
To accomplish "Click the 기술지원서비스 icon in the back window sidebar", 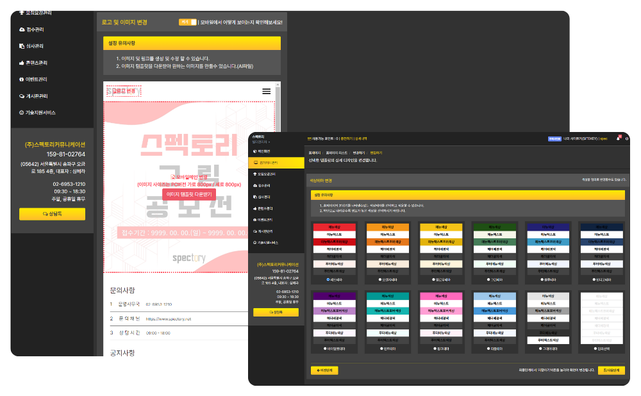I will [x=22, y=112].
